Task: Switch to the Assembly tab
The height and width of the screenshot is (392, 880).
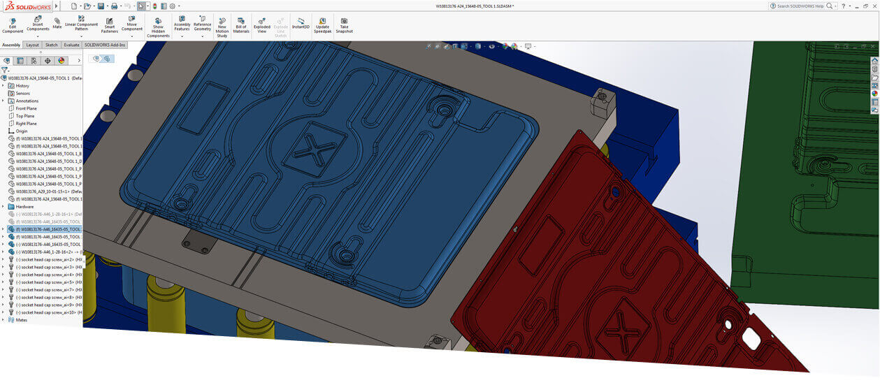Action: point(11,45)
